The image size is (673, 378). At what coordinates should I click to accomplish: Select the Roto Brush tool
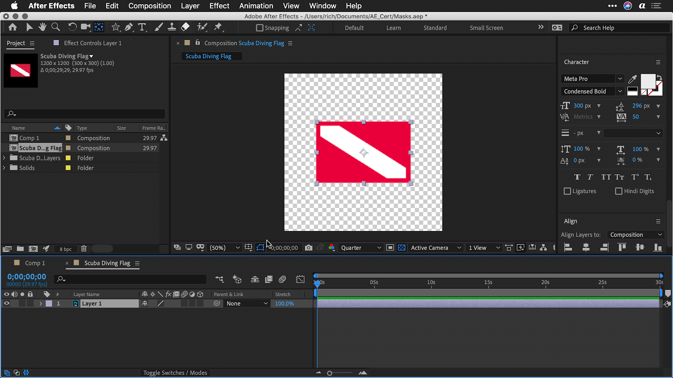[x=202, y=27]
